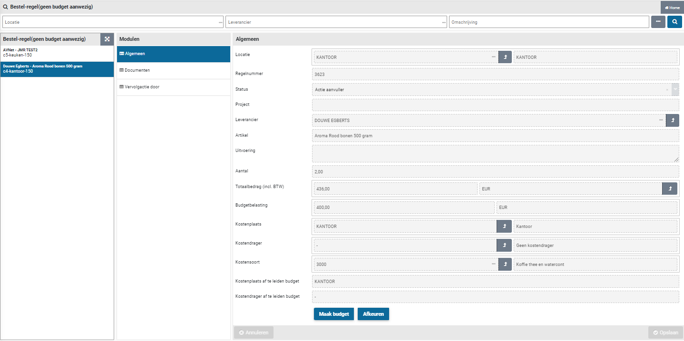Viewport: 684px width, 341px height.
Task: Click the Omschrijving search field
Action: [x=548, y=22]
